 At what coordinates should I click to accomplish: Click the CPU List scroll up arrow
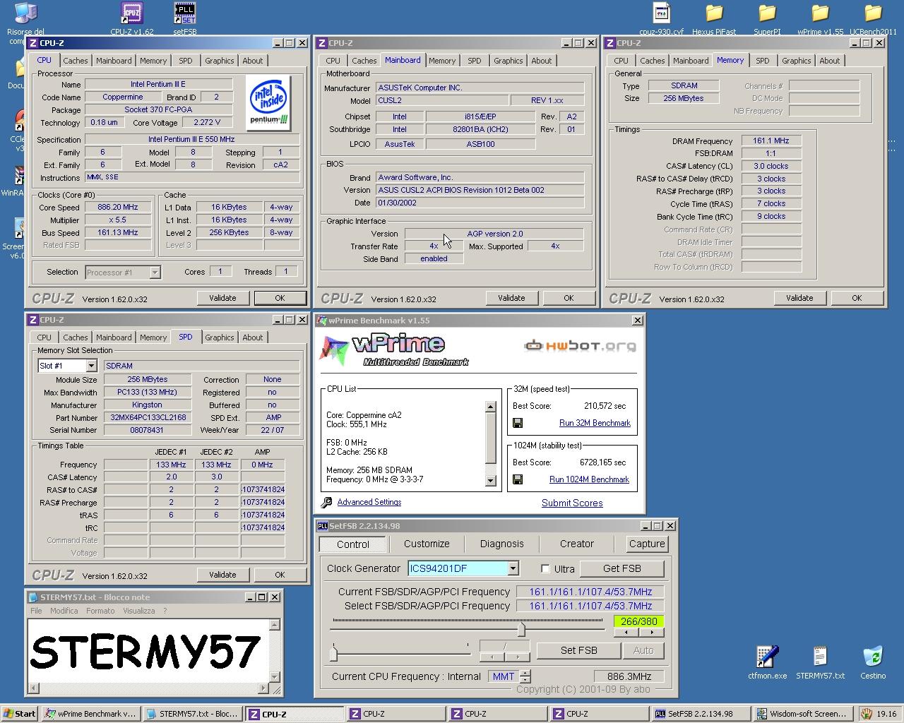click(x=491, y=407)
